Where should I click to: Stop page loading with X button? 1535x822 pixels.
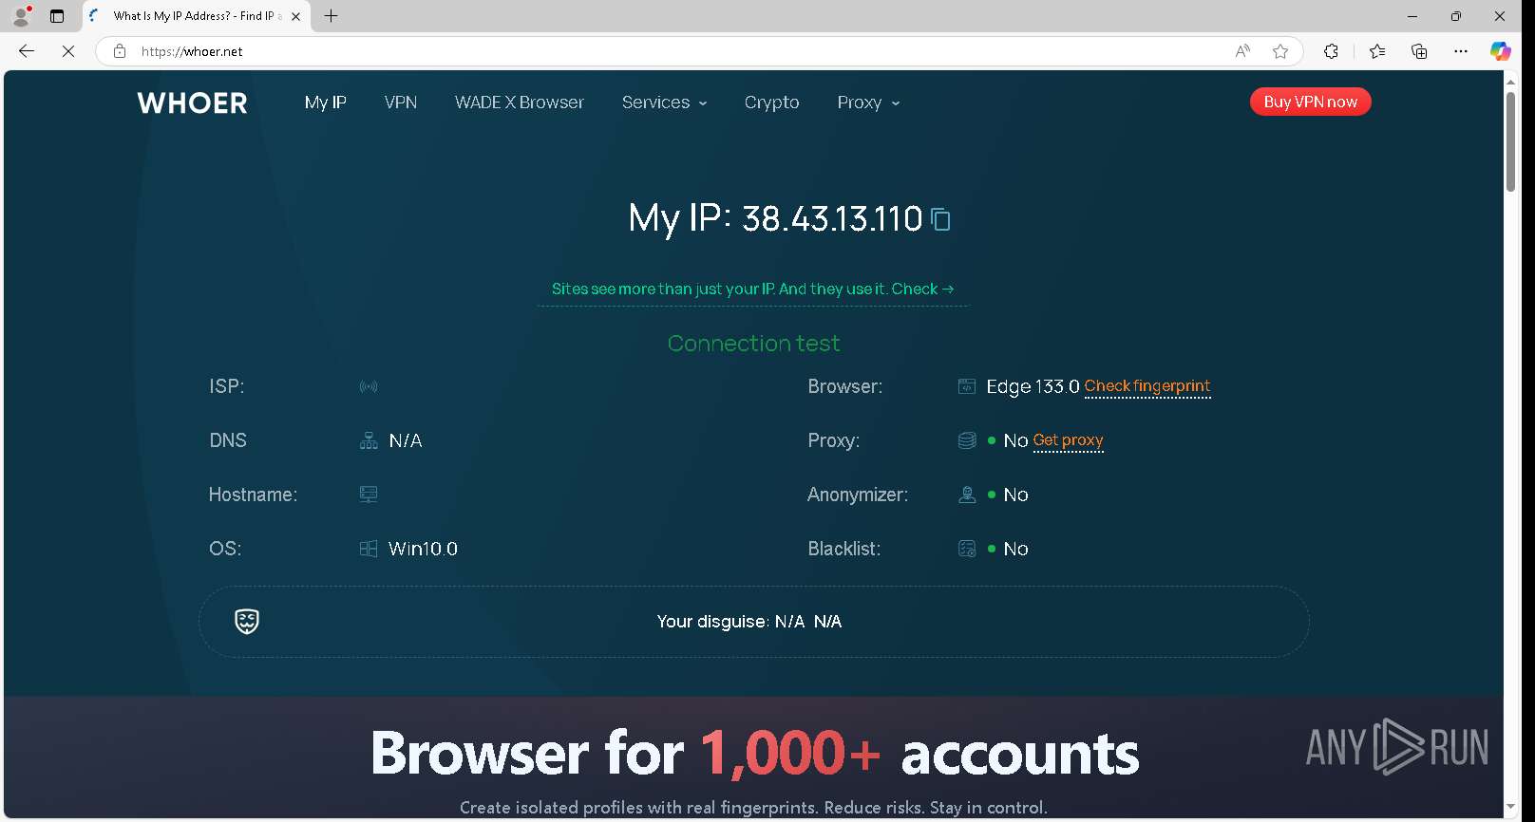[68, 51]
